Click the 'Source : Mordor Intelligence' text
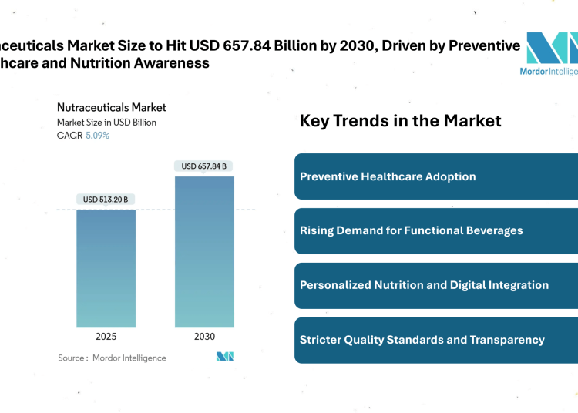The image size is (578, 413). pos(112,358)
